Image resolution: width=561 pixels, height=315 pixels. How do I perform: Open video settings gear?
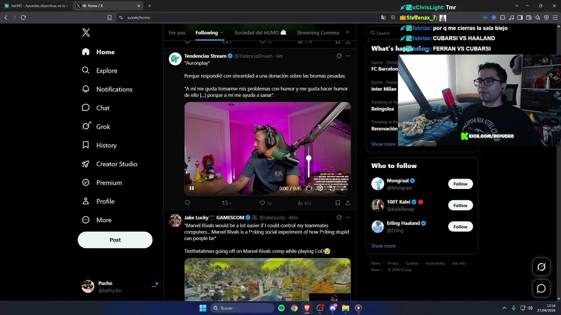320,188
